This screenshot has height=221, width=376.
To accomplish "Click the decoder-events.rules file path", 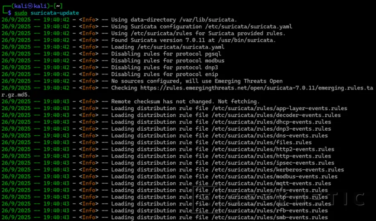I will pyautogui.click(x=276, y=115).
